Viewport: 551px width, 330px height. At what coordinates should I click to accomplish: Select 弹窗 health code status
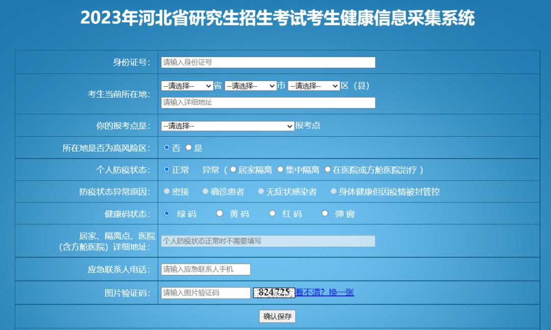(324, 213)
